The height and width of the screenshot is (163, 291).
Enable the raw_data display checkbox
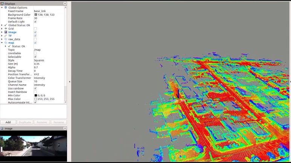(35, 39)
